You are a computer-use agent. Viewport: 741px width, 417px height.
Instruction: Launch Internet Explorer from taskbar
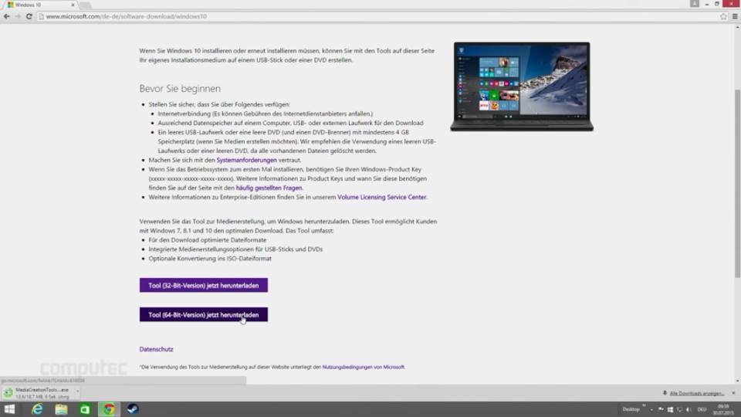pyautogui.click(x=37, y=409)
